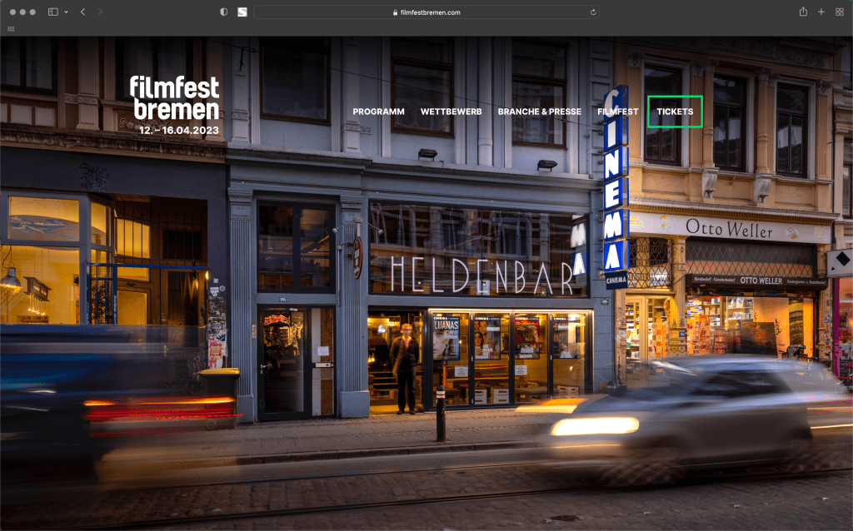Click the green macOS maximize window button
The image size is (853, 531).
tap(32, 12)
